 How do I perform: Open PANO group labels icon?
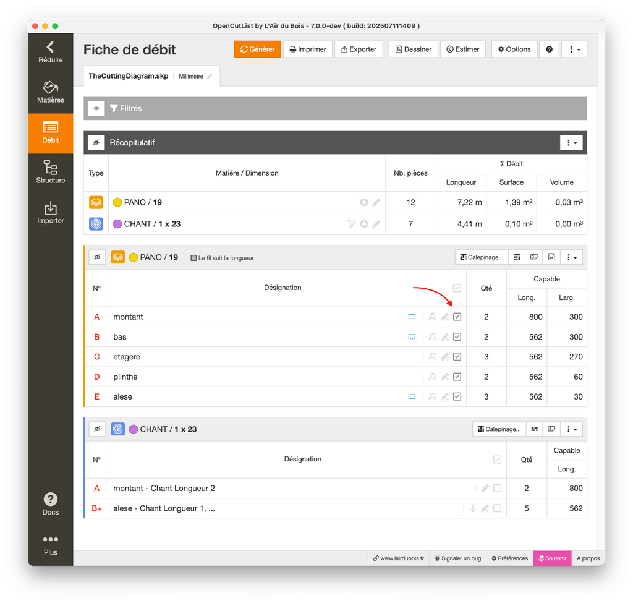[534, 257]
